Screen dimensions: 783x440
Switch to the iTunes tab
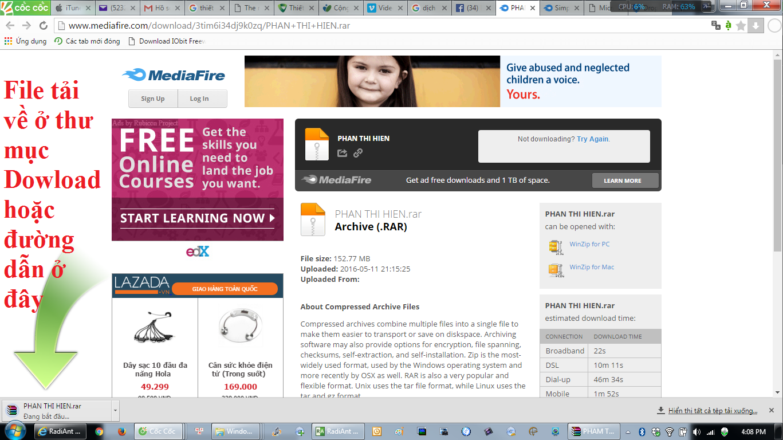pyautogui.click(x=73, y=8)
